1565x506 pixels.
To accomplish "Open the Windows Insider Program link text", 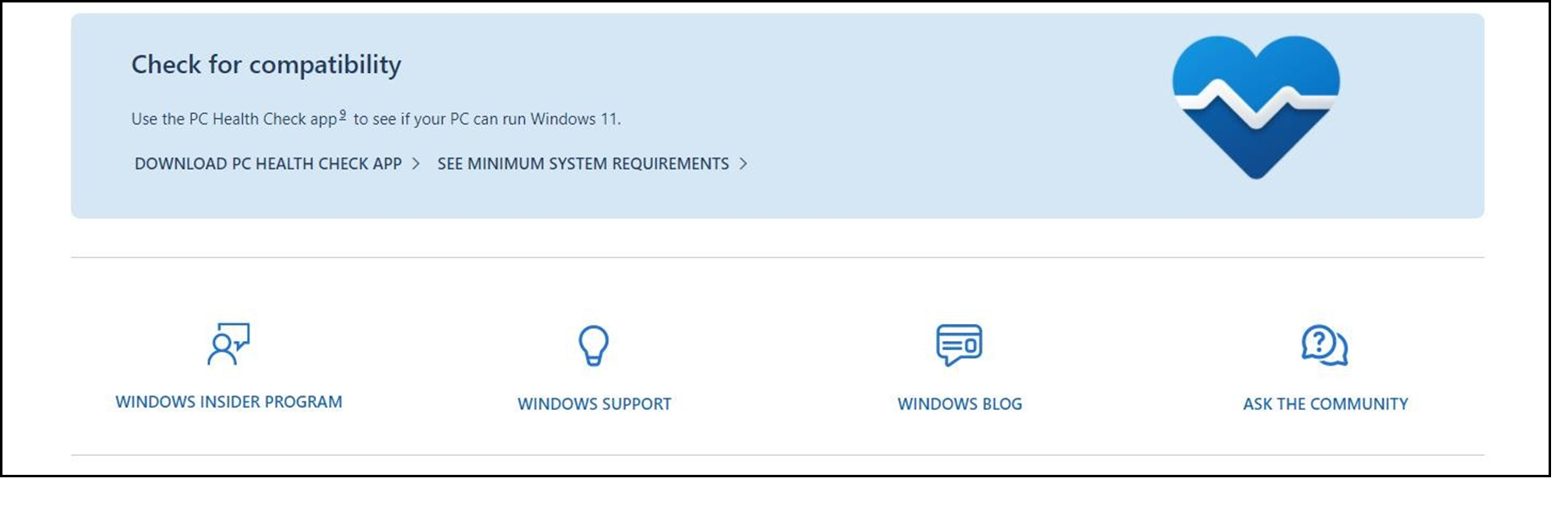I will [x=229, y=402].
